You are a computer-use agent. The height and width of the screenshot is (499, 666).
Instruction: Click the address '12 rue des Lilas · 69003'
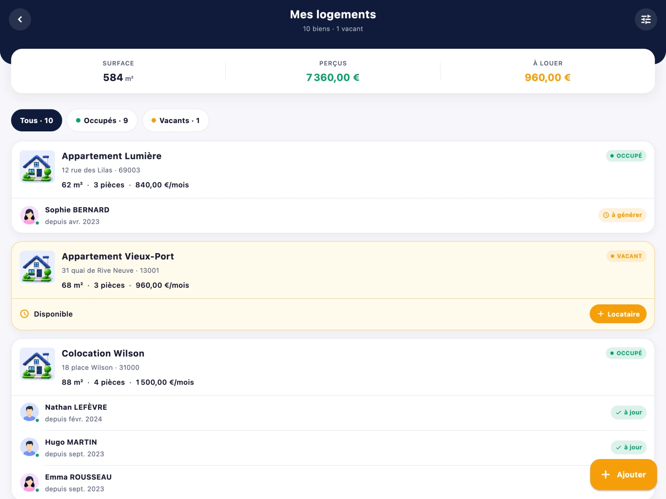[x=101, y=170]
